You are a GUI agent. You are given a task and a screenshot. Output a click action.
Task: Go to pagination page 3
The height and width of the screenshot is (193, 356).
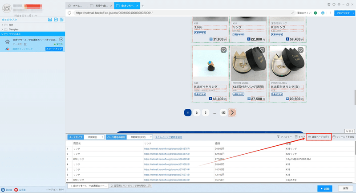point(206,112)
